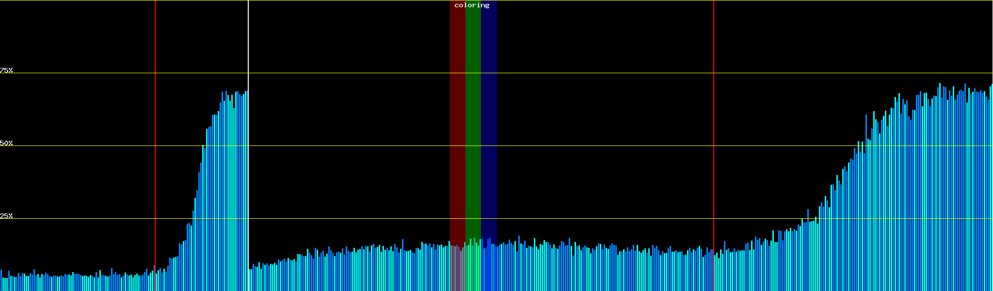
Task: Click the yellow 50% horizontal gridline
Action: [582, 146]
